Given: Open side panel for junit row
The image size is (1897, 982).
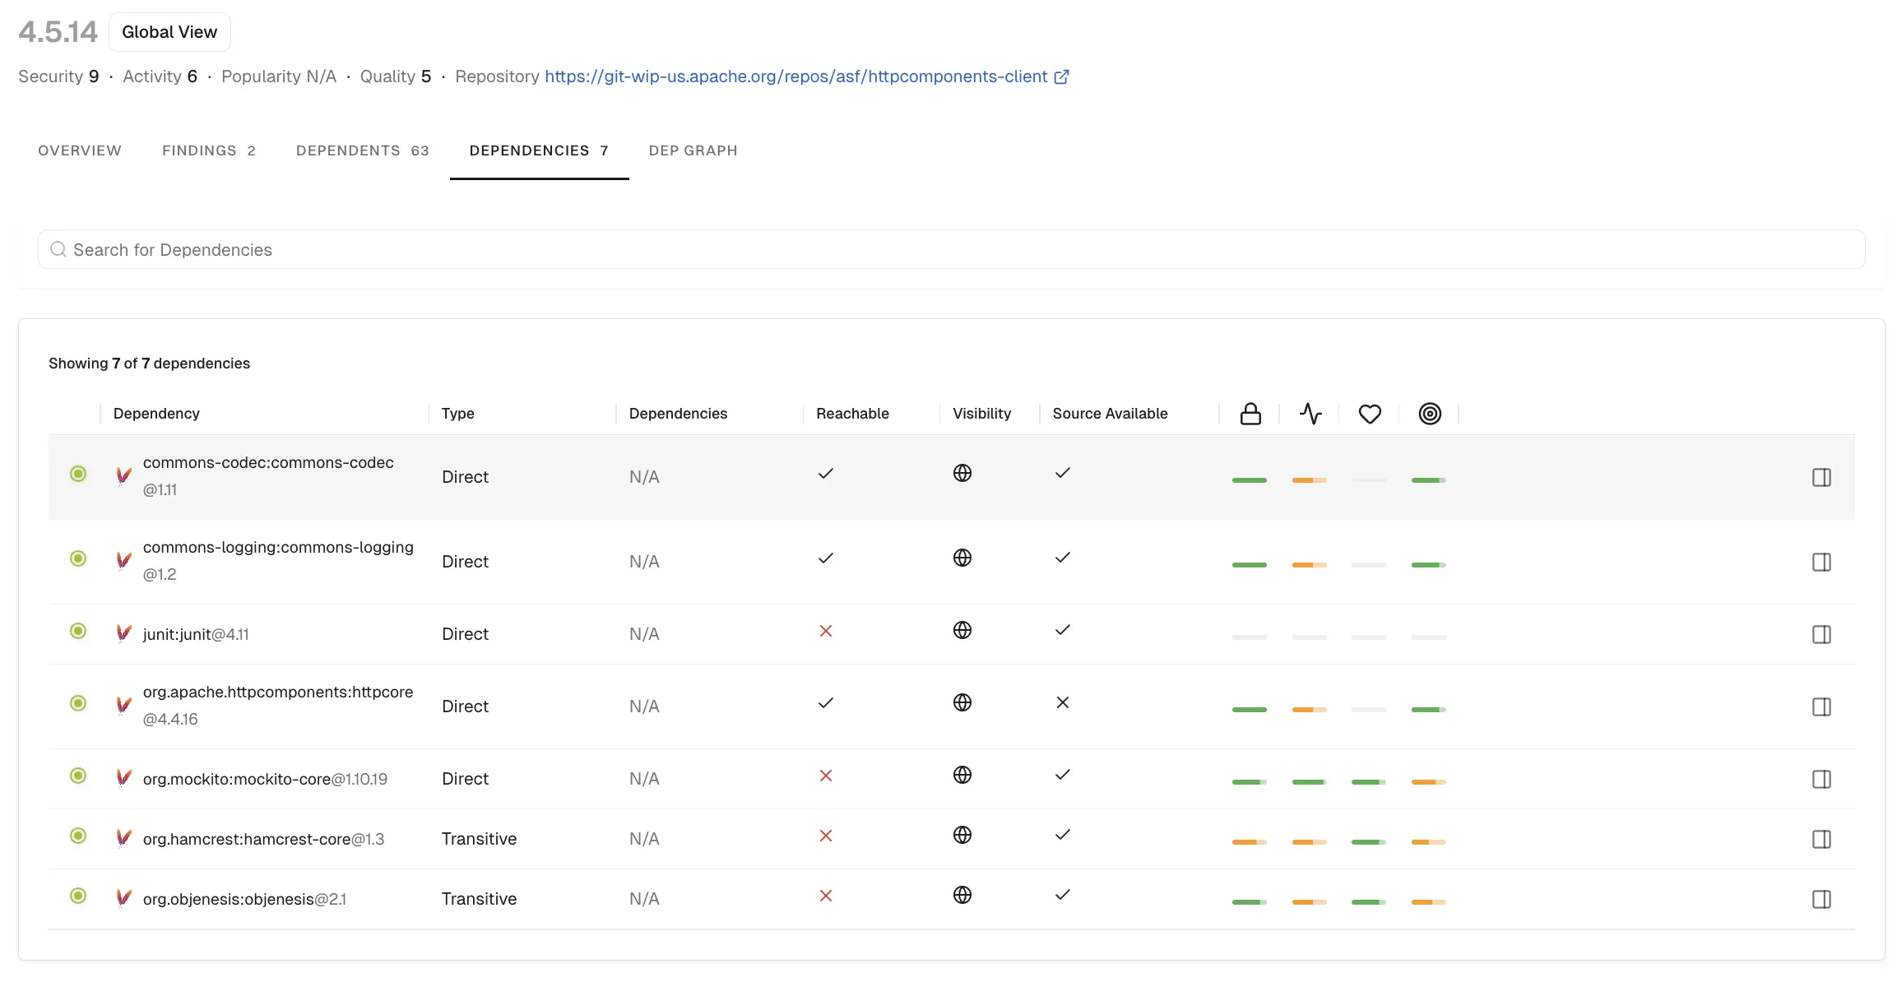Looking at the screenshot, I should 1821,634.
